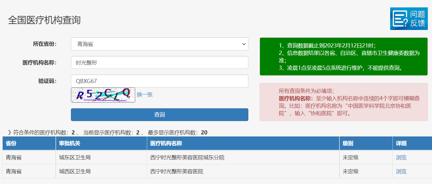
Task: Open 浏览 for 西宁时光整形美容医院城东分院
Action: click(x=401, y=158)
